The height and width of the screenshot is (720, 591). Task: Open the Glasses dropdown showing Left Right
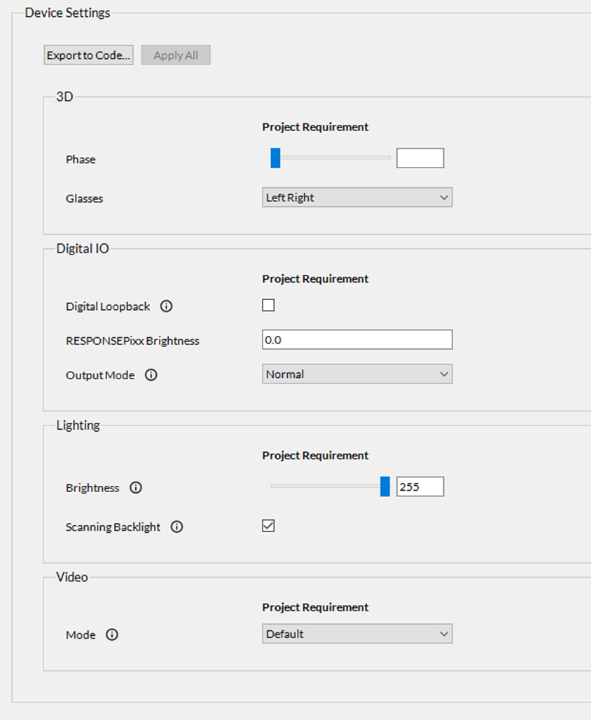357,198
